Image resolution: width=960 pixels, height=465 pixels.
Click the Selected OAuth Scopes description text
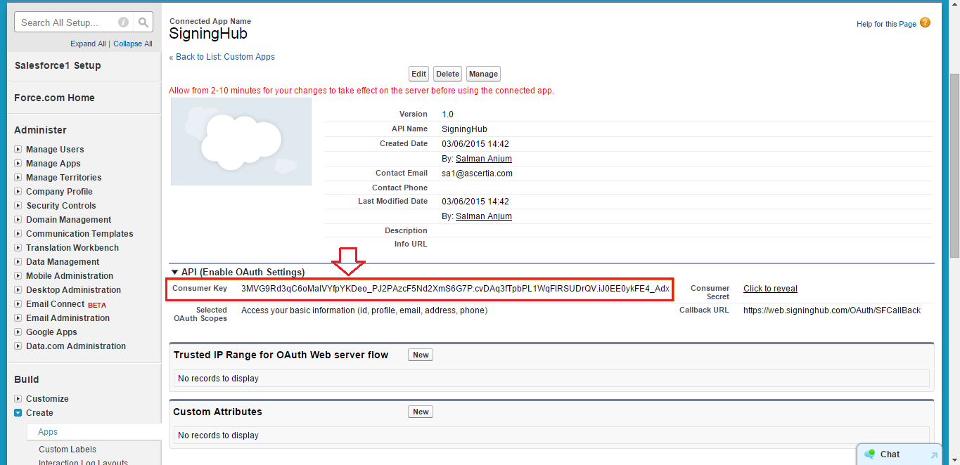[364, 310]
